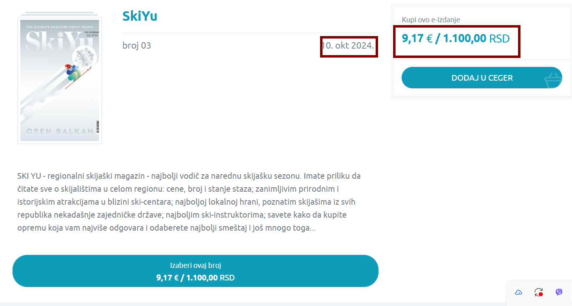
Task: Click the 'broj 03' issue number
Action: point(137,45)
